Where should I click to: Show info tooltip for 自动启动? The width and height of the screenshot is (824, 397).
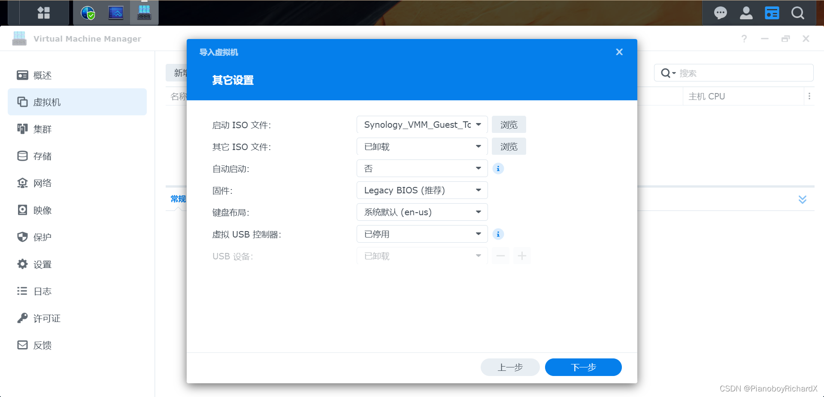(498, 168)
